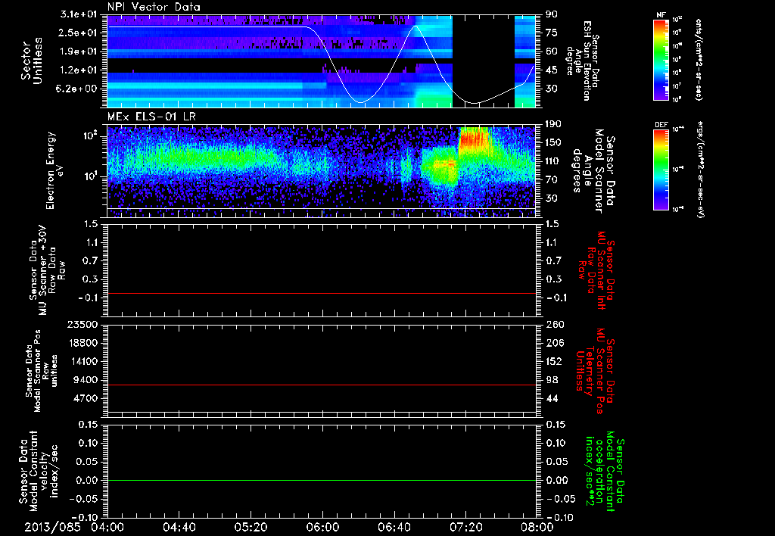775x536 pixels.
Task: Click the 'MU Scanner +30V Raw Data' axis title
Action: click(47, 270)
